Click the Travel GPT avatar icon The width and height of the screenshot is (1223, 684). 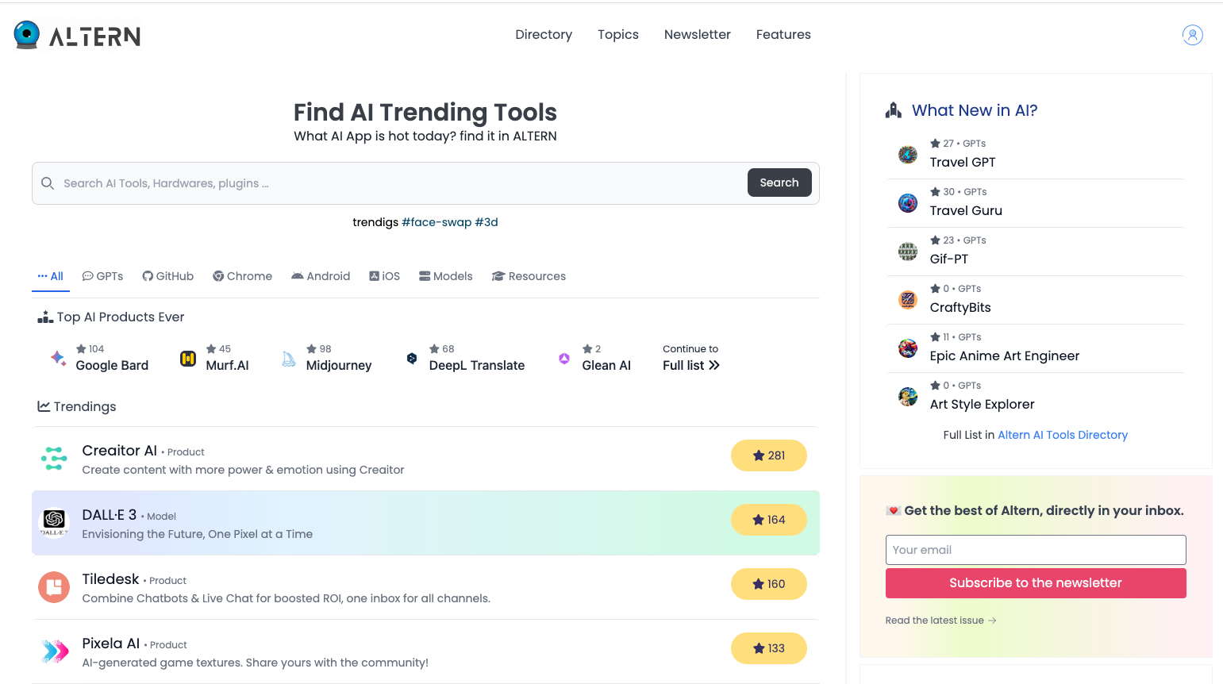tap(908, 155)
